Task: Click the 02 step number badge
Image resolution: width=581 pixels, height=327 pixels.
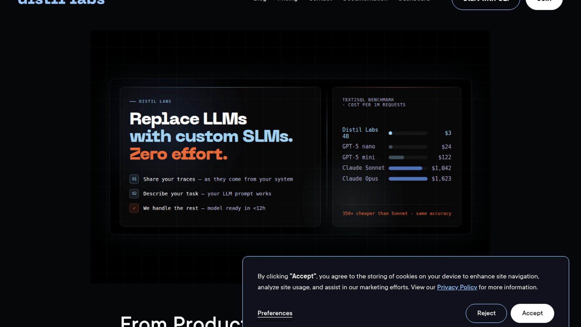Action: click(x=134, y=193)
